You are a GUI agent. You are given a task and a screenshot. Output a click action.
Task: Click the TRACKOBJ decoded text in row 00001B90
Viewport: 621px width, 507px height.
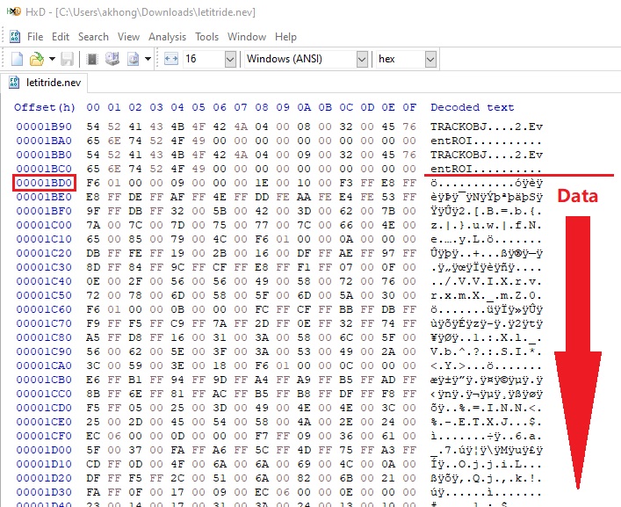(x=459, y=127)
